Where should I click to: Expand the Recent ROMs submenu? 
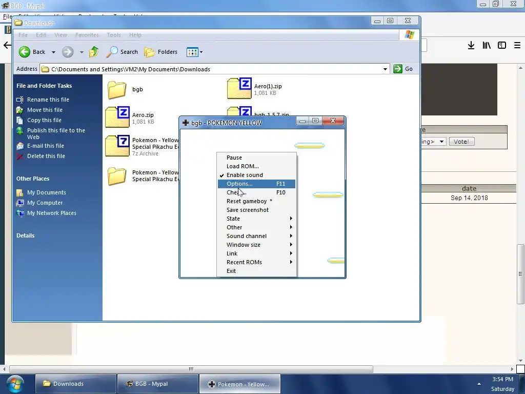click(x=256, y=262)
